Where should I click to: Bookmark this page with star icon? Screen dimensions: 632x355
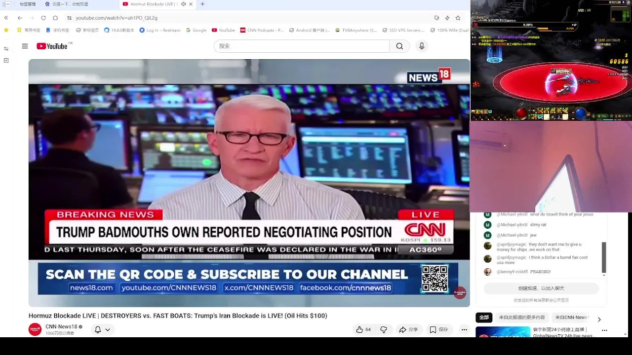[x=458, y=18]
